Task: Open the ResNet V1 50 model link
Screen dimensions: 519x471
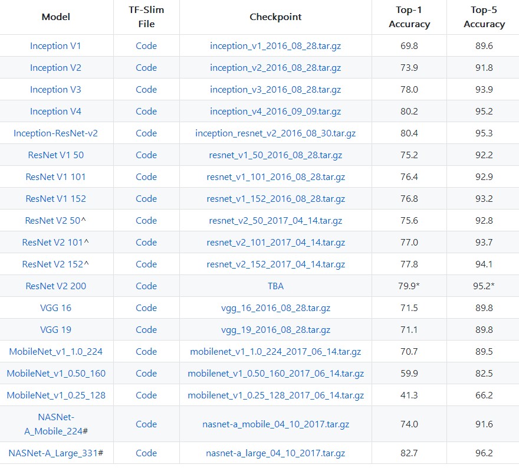Action: 55,155
